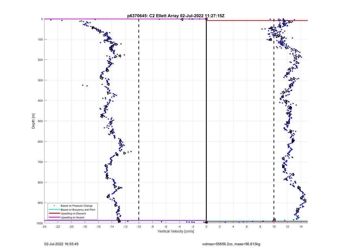Click x-axis tick label '14'

point(301,227)
